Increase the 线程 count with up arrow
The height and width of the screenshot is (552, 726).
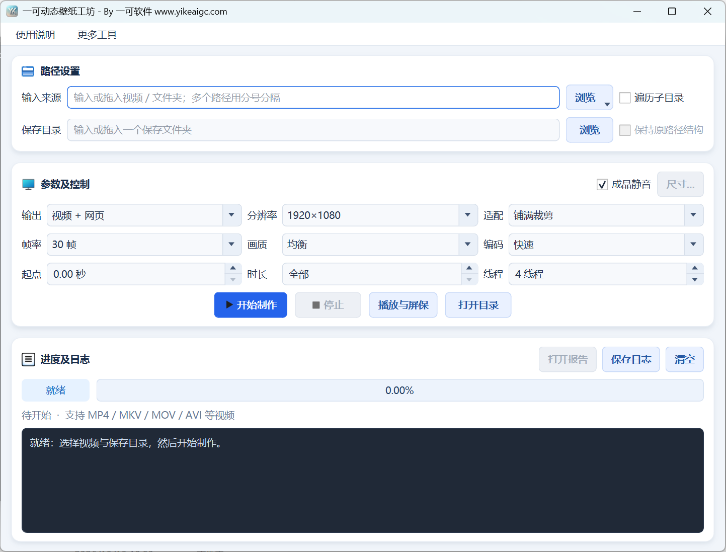click(x=695, y=269)
